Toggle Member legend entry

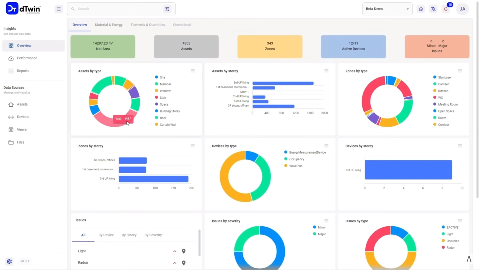point(163,84)
